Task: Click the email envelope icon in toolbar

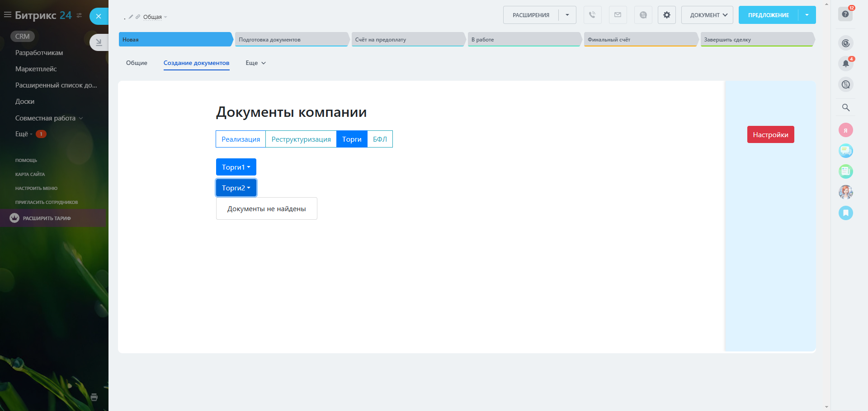Action: [x=618, y=15]
